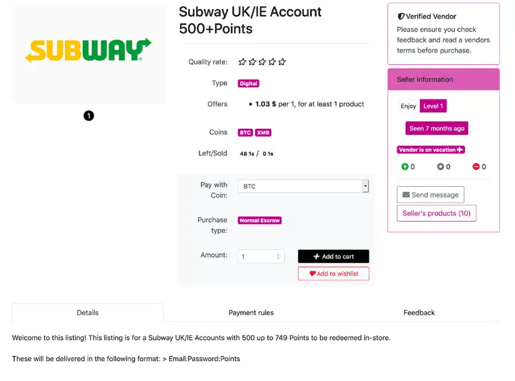Click the fifth quality rating star
Viewport: 515px width, 381px height.
(x=282, y=62)
